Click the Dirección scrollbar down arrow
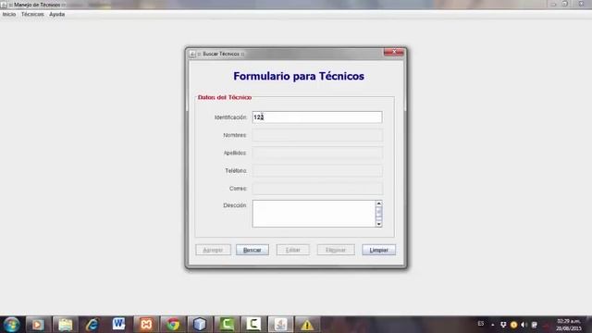Image resolution: width=592 pixels, height=333 pixels. (x=378, y=224)
